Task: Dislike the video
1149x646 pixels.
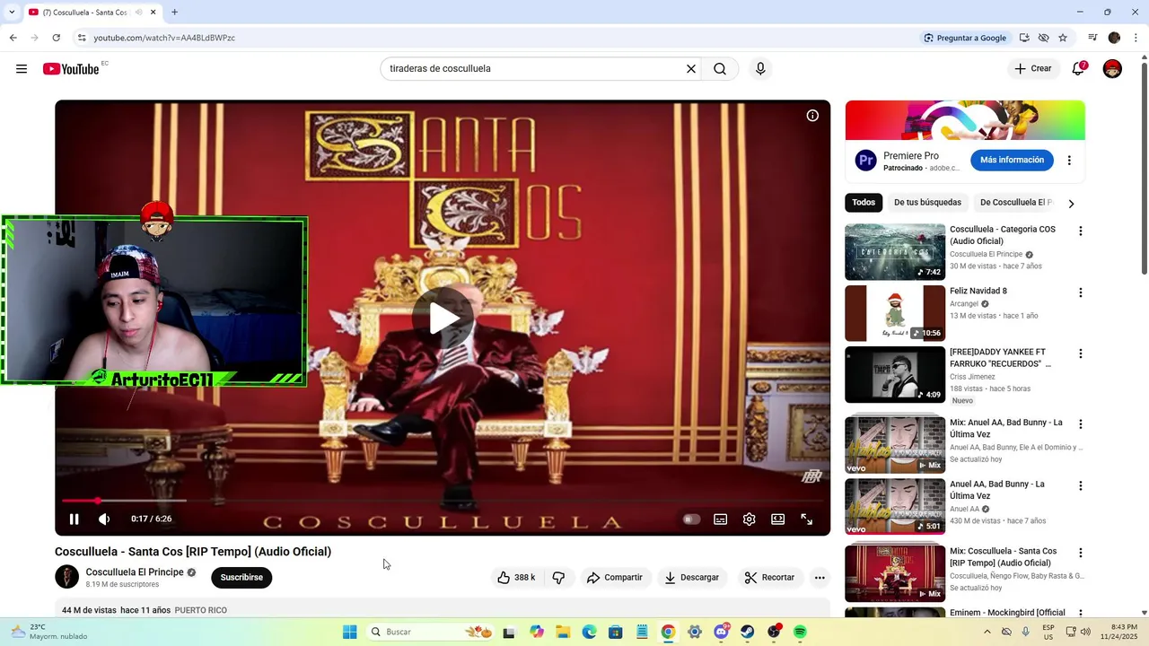Action: pos(558,578)
